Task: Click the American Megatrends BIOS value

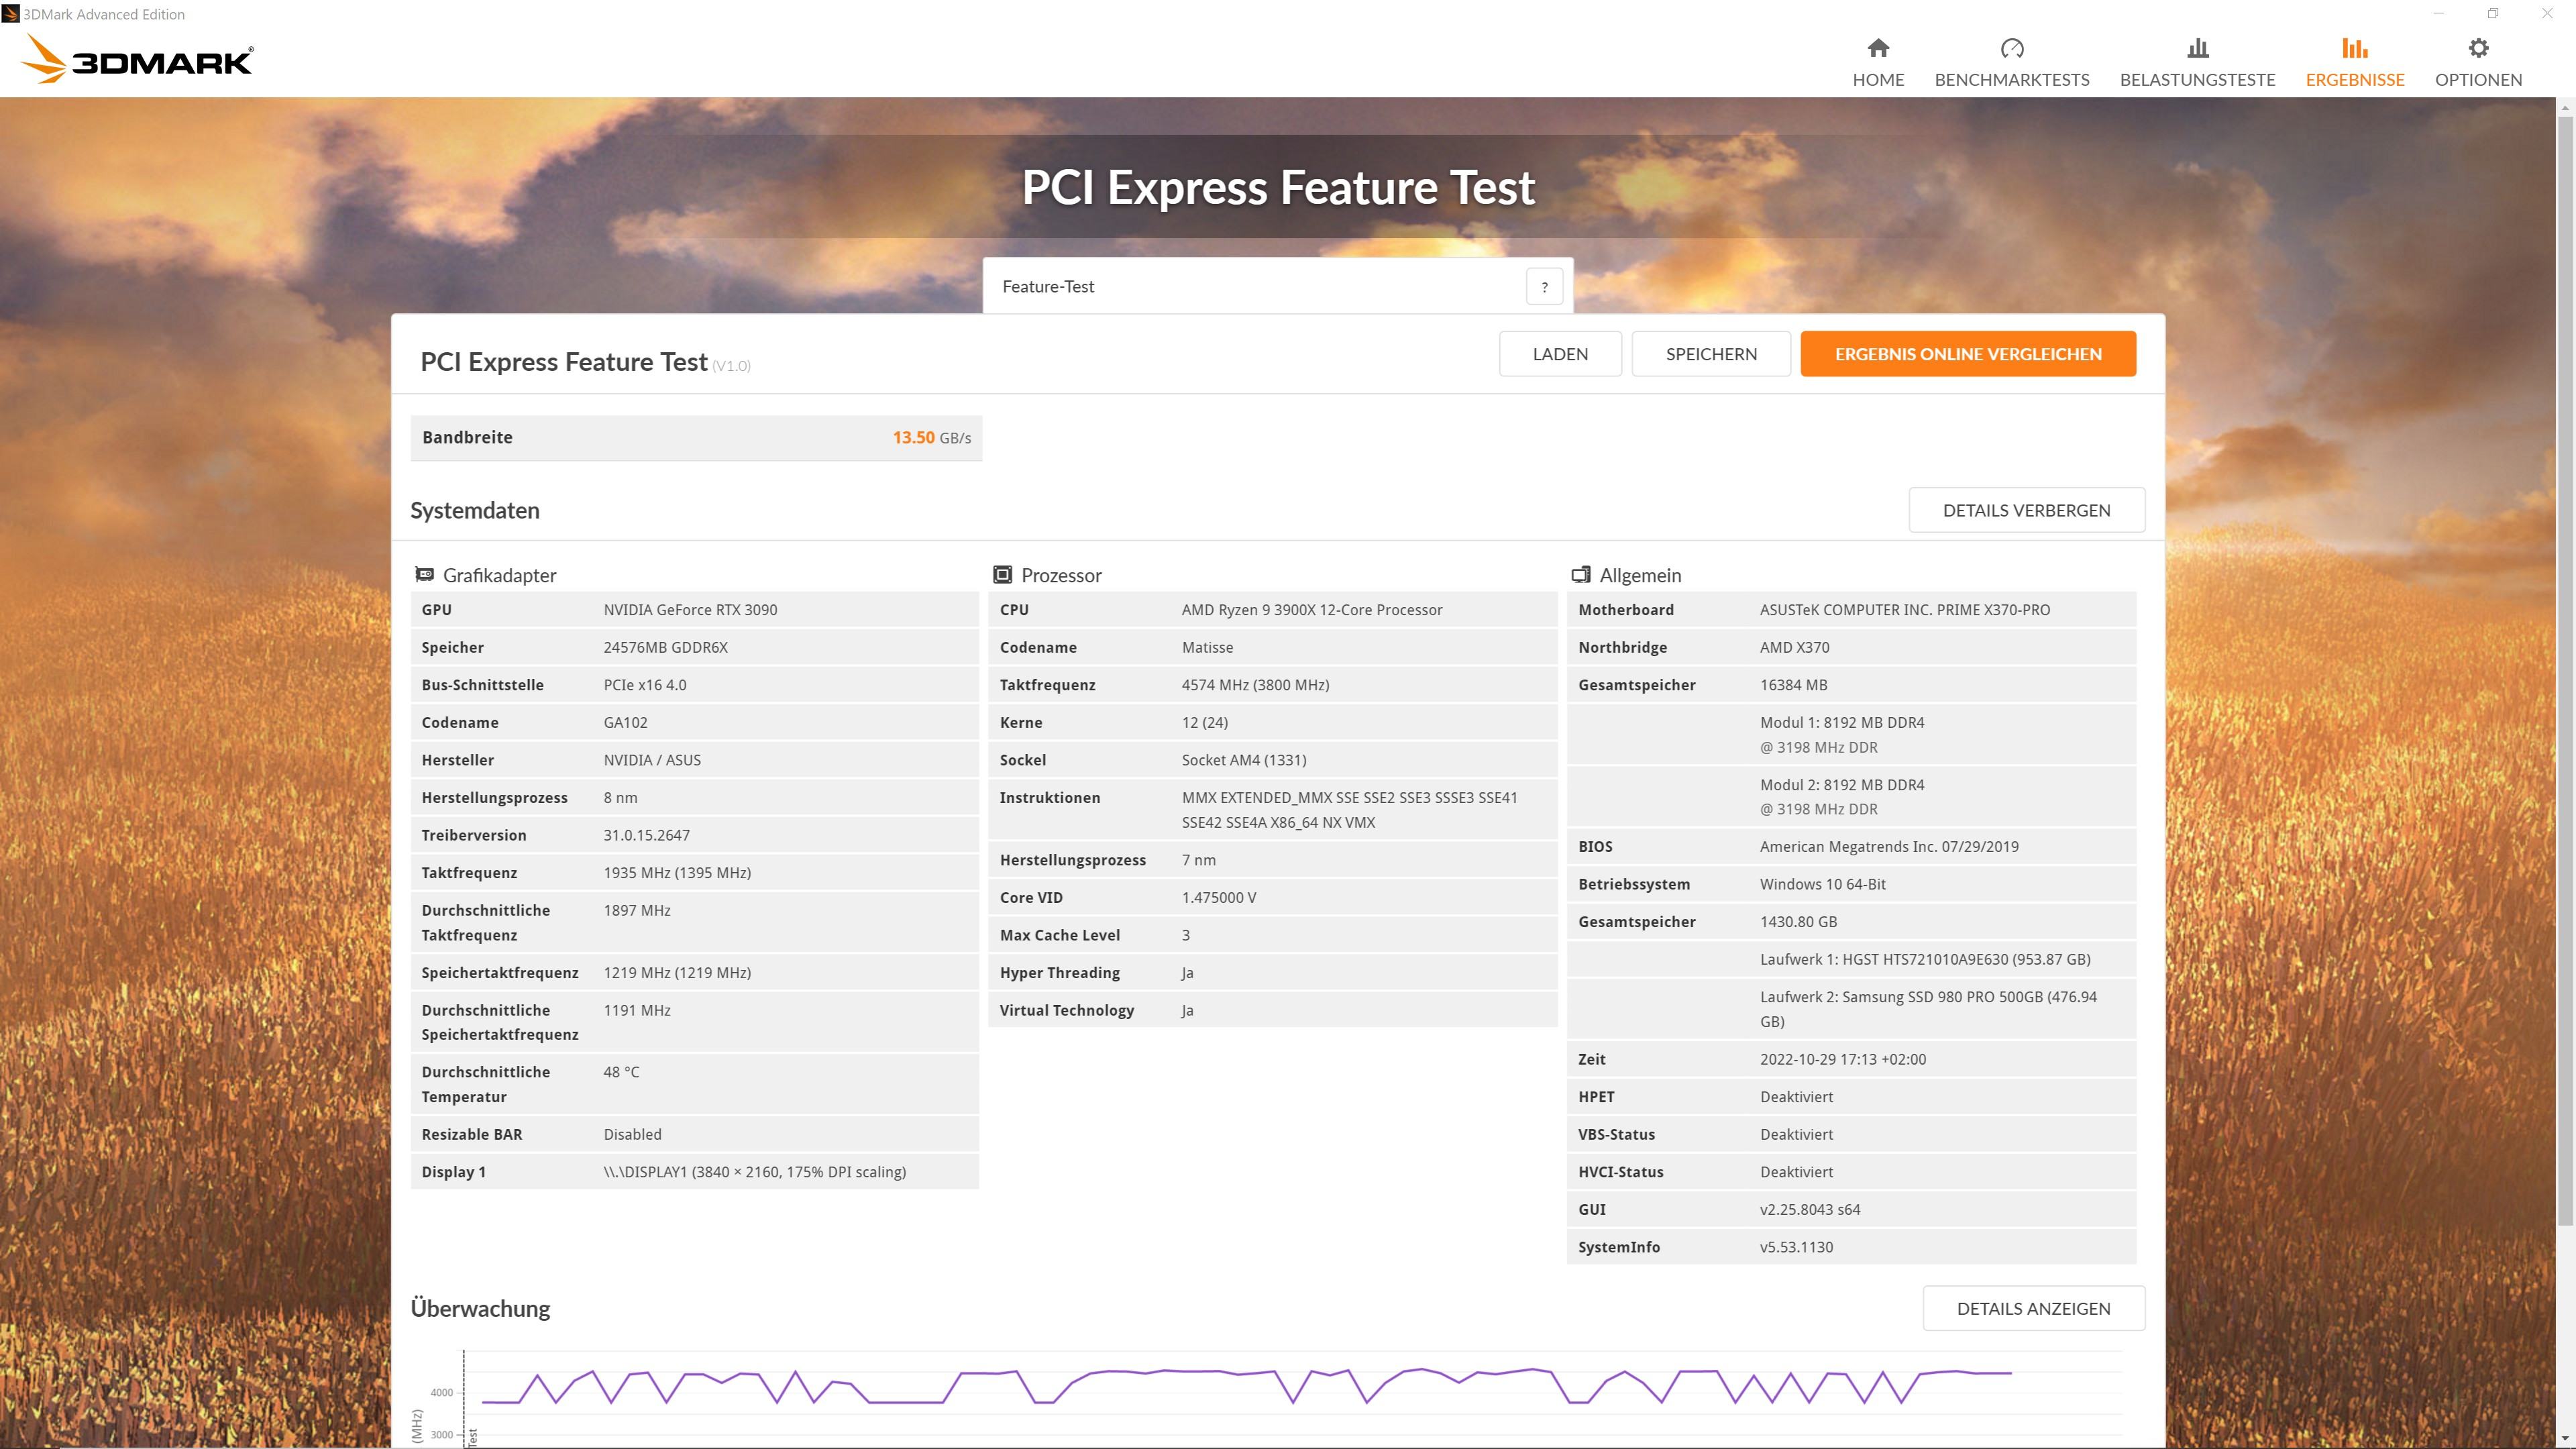Action: pos(1889,847)
